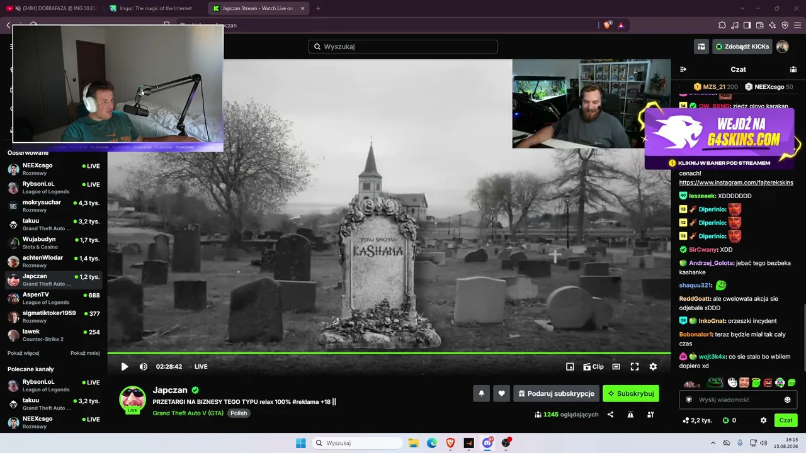This screenshot has width=806, height=453.
Task: Click the chat message input field
Action: pos(739,400)
